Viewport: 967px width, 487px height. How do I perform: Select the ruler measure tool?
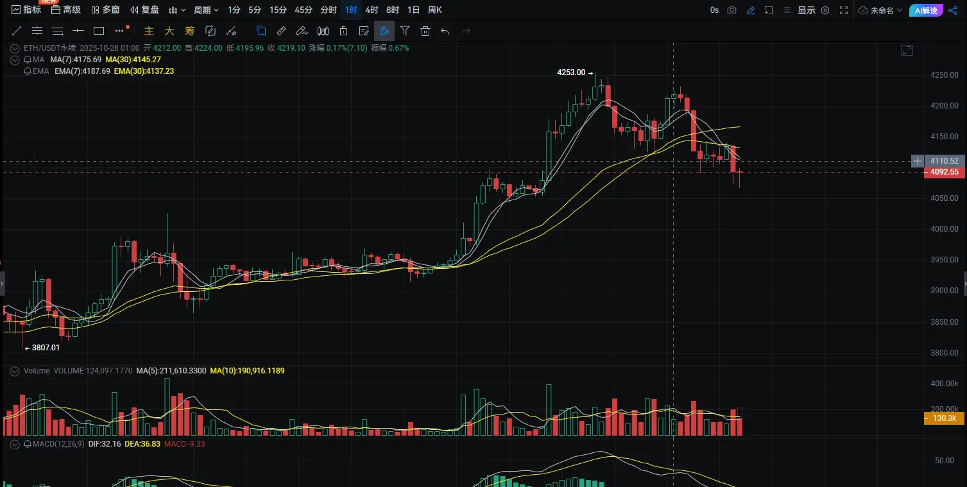pos(281,31)
